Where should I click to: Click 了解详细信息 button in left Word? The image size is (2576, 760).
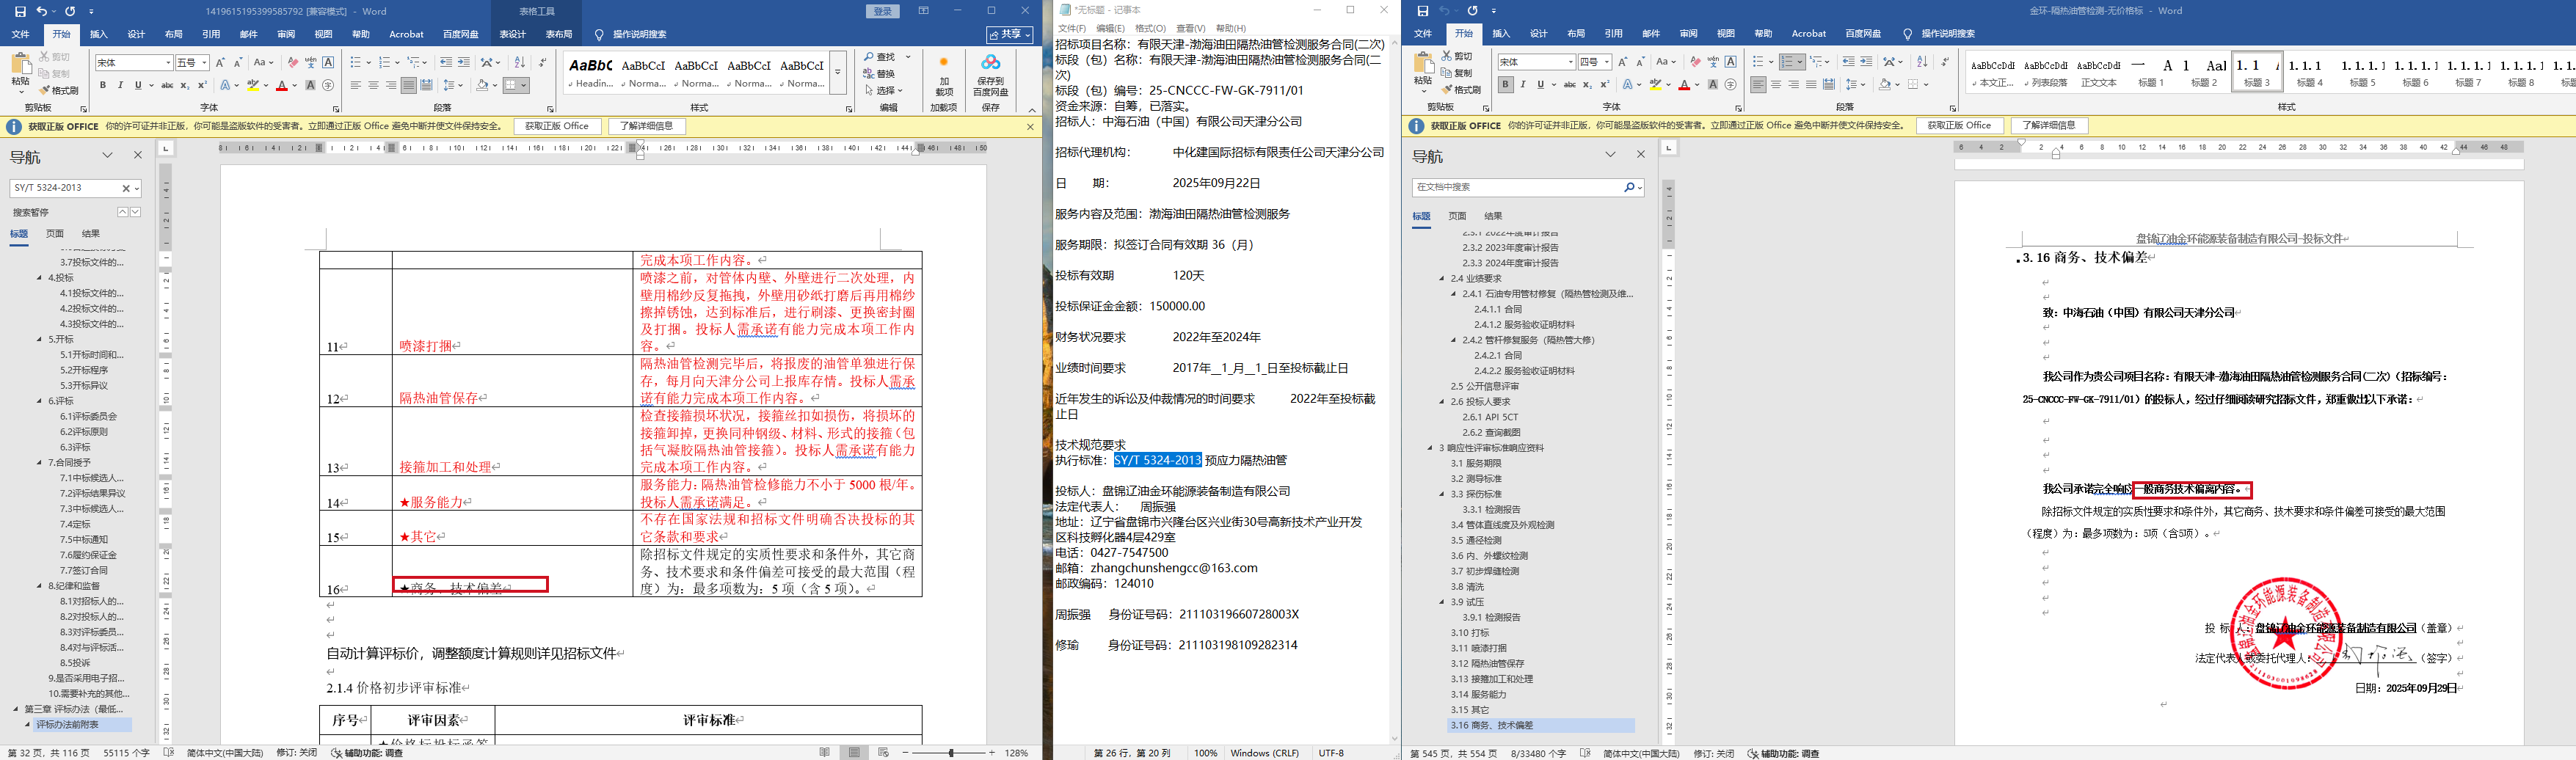647,126
